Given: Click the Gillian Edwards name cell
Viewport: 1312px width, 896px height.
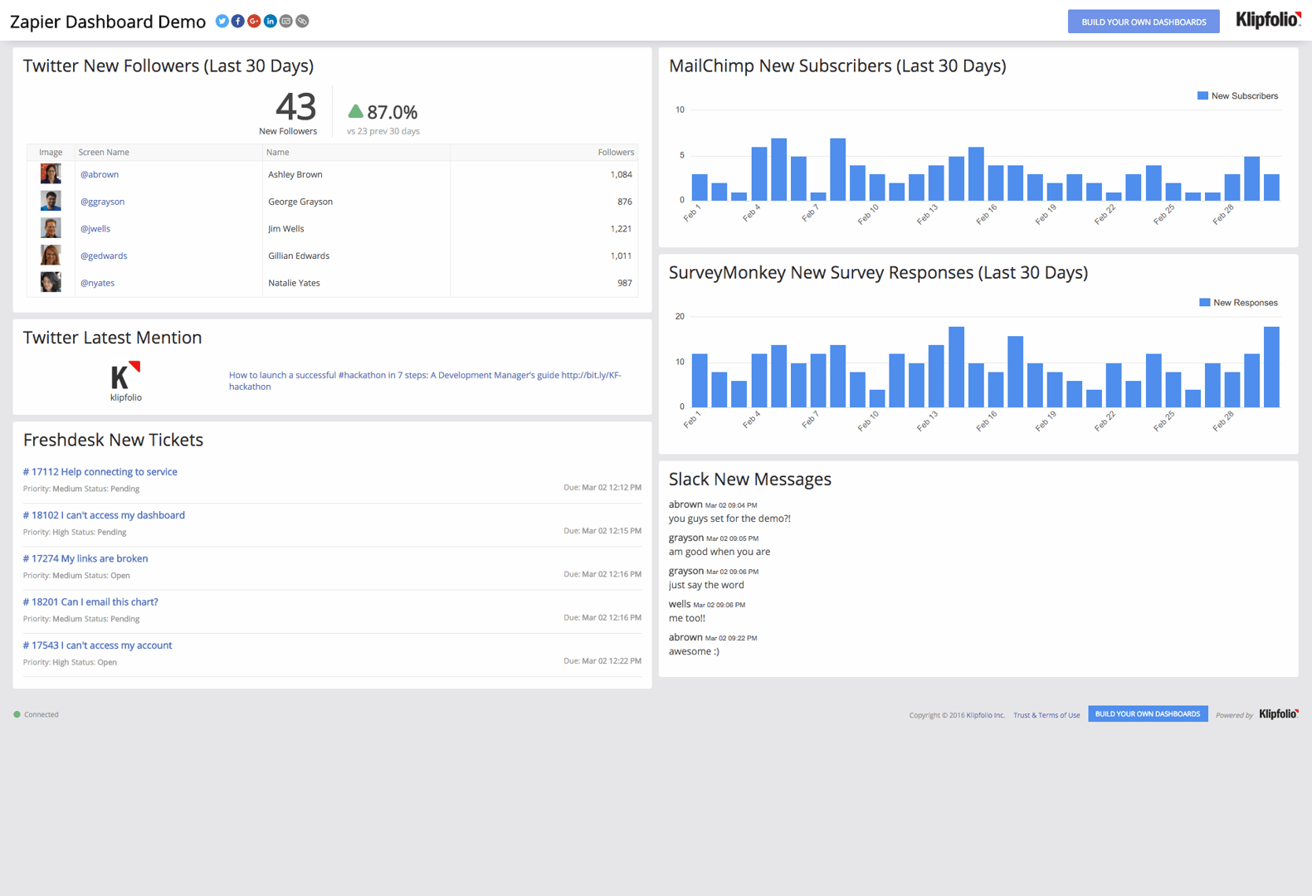Looking at the screenshot, I should click(x=299, y=256).
